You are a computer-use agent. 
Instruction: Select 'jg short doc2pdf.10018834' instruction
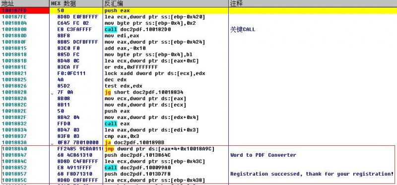(143, 92)
